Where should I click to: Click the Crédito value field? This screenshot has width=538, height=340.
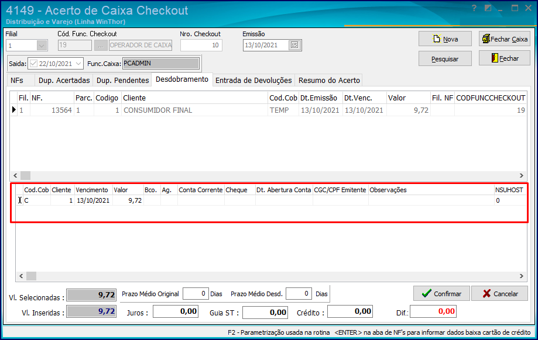coord(350,311)
